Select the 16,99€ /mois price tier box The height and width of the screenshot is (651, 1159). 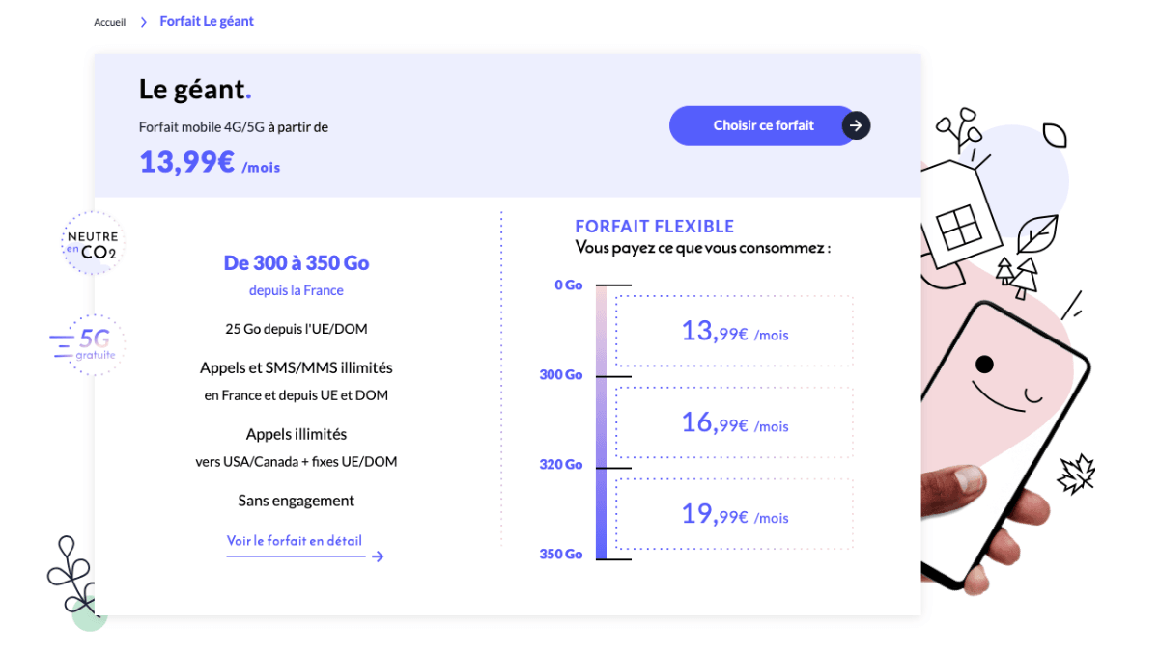coord(735,422)
